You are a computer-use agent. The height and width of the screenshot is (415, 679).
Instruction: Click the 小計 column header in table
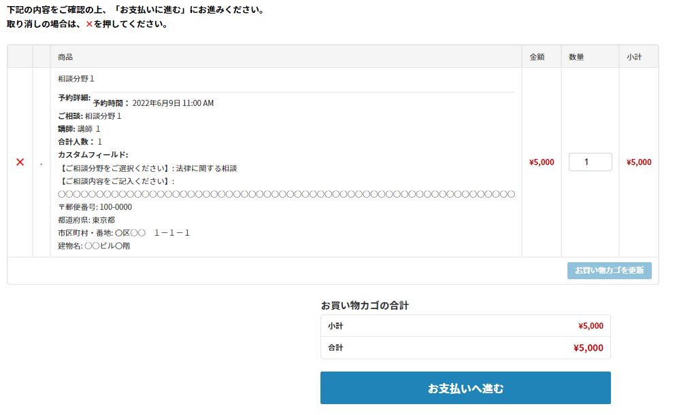(x=634, y=57)
